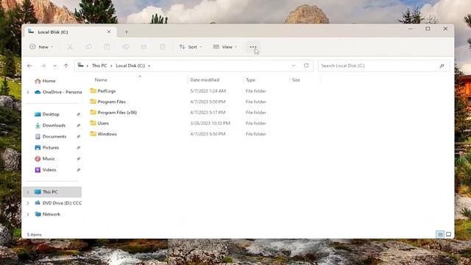The width and height of the screenshot is (471, 265).
Task: Open the View layout dropdown
Action: (x=225, y=47)
